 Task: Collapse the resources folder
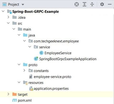click(19, 82)
